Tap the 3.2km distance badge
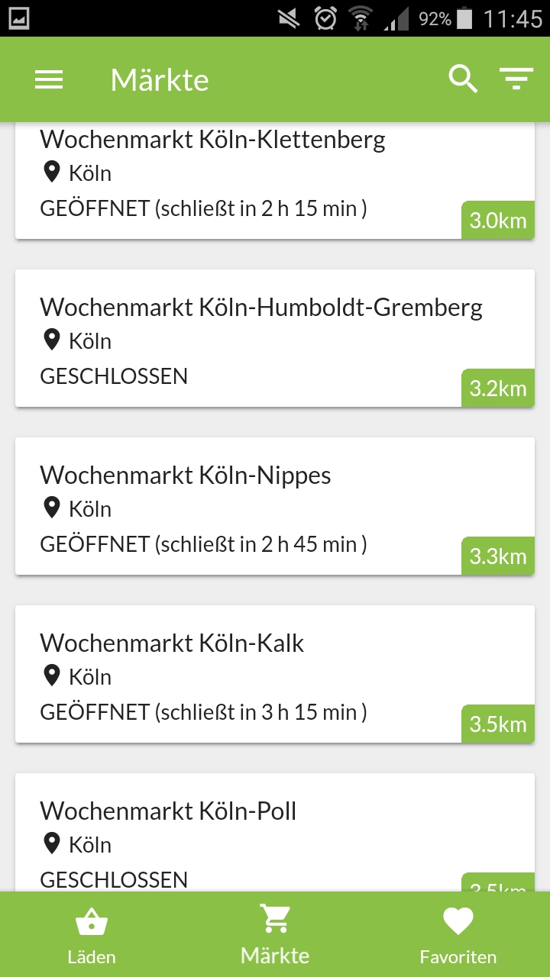 [498, 389]
